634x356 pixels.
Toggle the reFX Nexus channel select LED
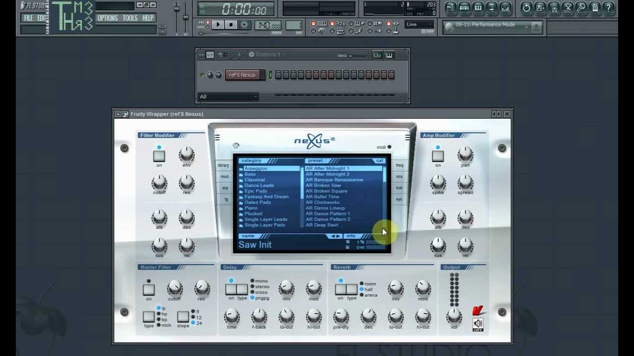270,75
